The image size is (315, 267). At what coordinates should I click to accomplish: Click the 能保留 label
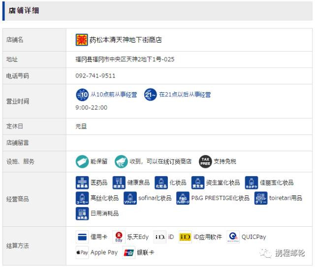click(x=99, y=161)
